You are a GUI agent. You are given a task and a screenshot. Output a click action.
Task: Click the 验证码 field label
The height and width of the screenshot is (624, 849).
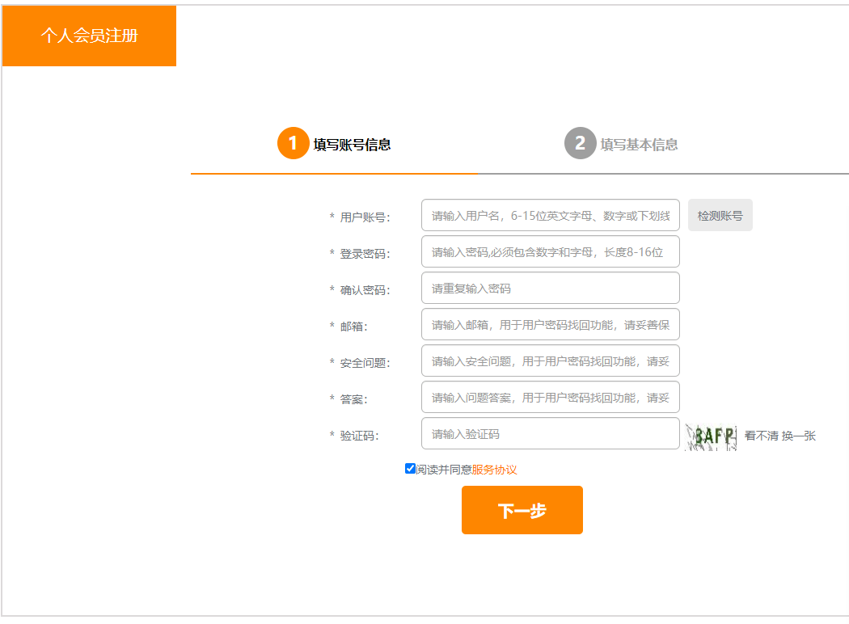(359, 436)
